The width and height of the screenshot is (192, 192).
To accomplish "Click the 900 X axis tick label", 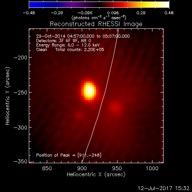I will pyautogui.click(x=82, y=168).
